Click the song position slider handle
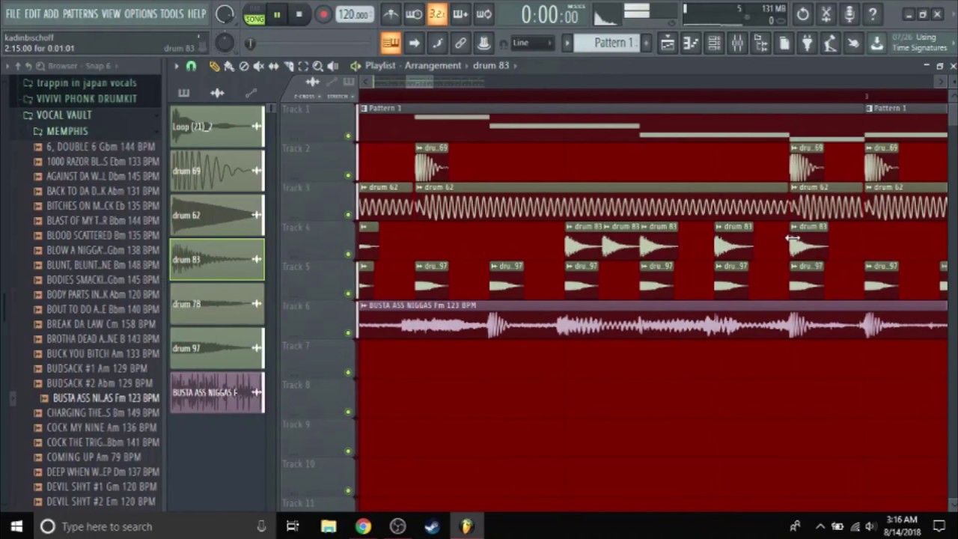 251,43
